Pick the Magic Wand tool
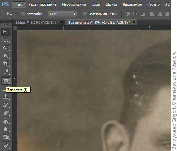This screenshot has width=177, height=151. [x=6, y=56]
